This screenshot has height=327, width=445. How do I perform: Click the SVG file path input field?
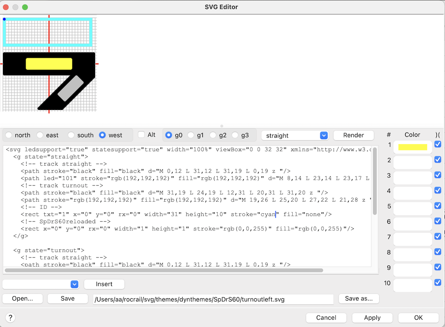213,300
